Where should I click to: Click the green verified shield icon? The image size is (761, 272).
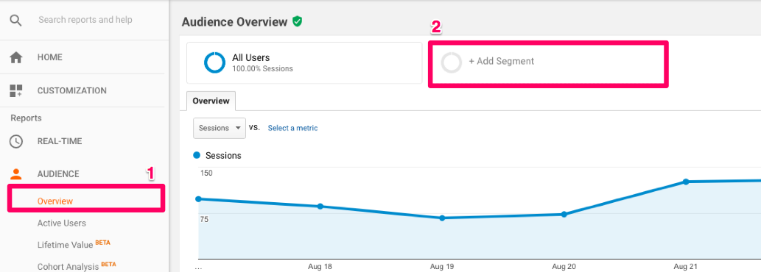click(297, 21)
